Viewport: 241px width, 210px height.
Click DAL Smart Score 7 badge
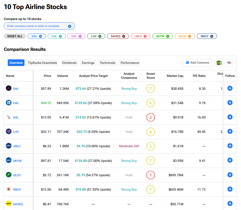pyautogui.click(x=150, y=89)
